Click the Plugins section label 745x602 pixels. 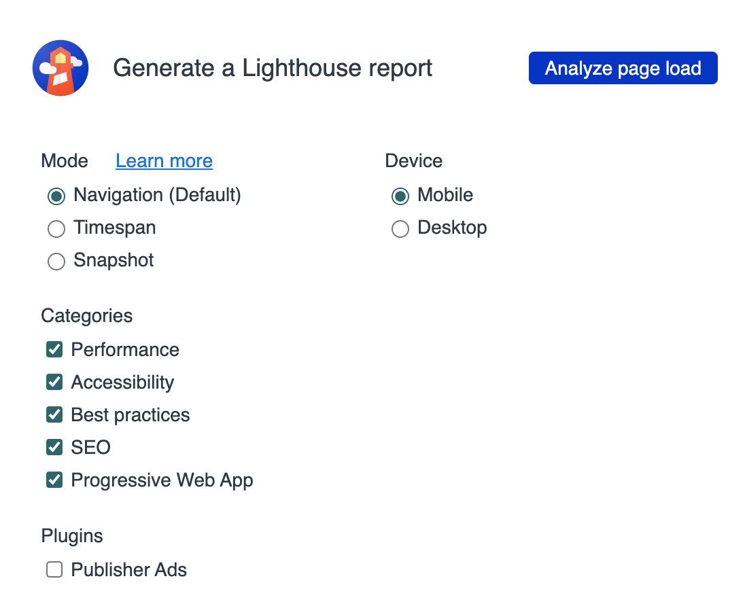point(72,536)
